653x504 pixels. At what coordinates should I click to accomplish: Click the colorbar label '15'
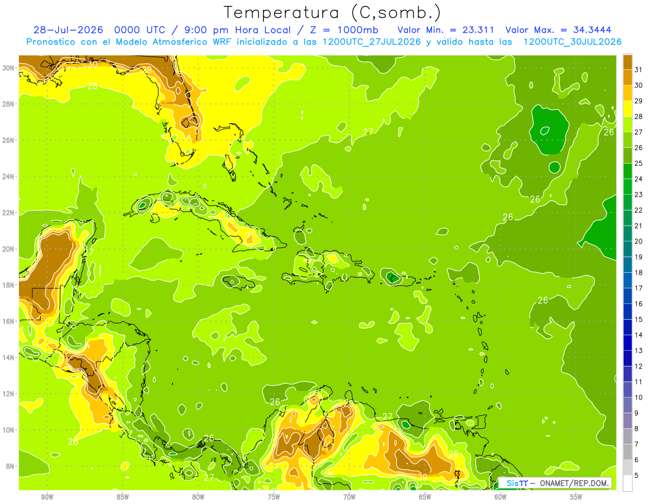click(x=639, y=319)
